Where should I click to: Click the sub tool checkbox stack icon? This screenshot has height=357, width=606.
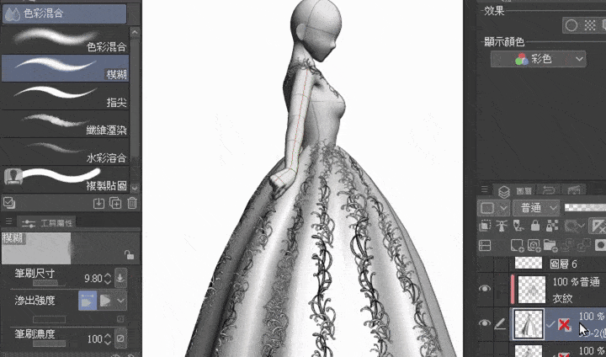point(8,202)
